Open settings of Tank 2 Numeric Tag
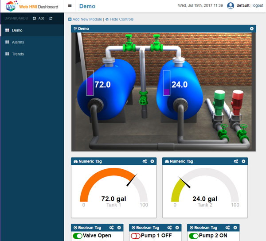Screen dimensions: 266x241 (x=236, y=161)
